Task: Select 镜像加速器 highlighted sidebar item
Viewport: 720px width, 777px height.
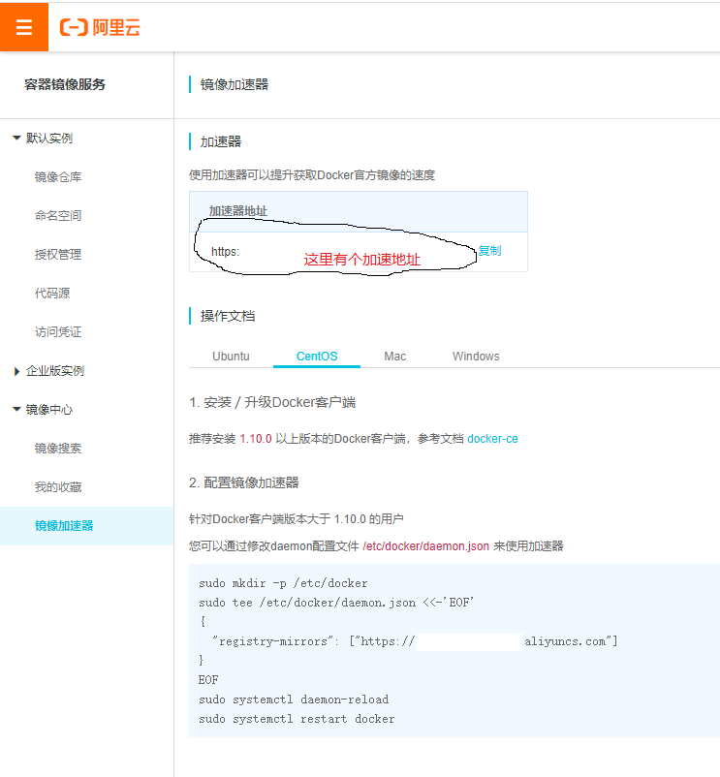Action: pyautogui.click(x=86, y=526)
